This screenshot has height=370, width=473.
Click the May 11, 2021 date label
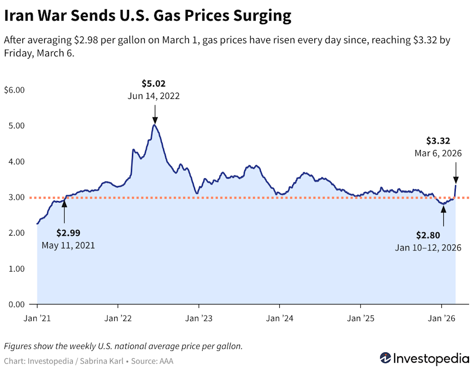coord(68,245)
